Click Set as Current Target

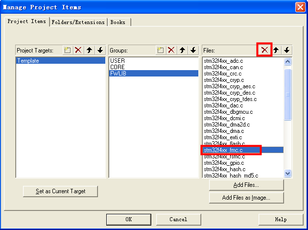tap(61, 191)
